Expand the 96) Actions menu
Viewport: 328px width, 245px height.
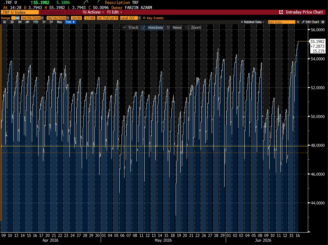click(93, 12)
